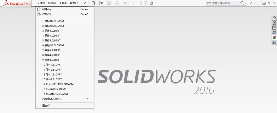This screenshot has height=113, width=277.
Task: Open recent file 15 进样导轨.SLDASM
Action: (x=65, y=89)
